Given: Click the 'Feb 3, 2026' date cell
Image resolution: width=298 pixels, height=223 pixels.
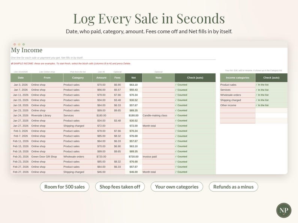Looking at the screenshot, I should [x=21, y=131].
